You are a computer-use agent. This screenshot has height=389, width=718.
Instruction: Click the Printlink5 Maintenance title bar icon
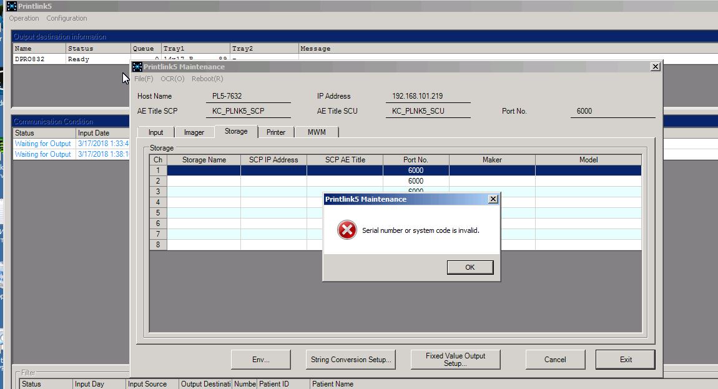[137, 67]
